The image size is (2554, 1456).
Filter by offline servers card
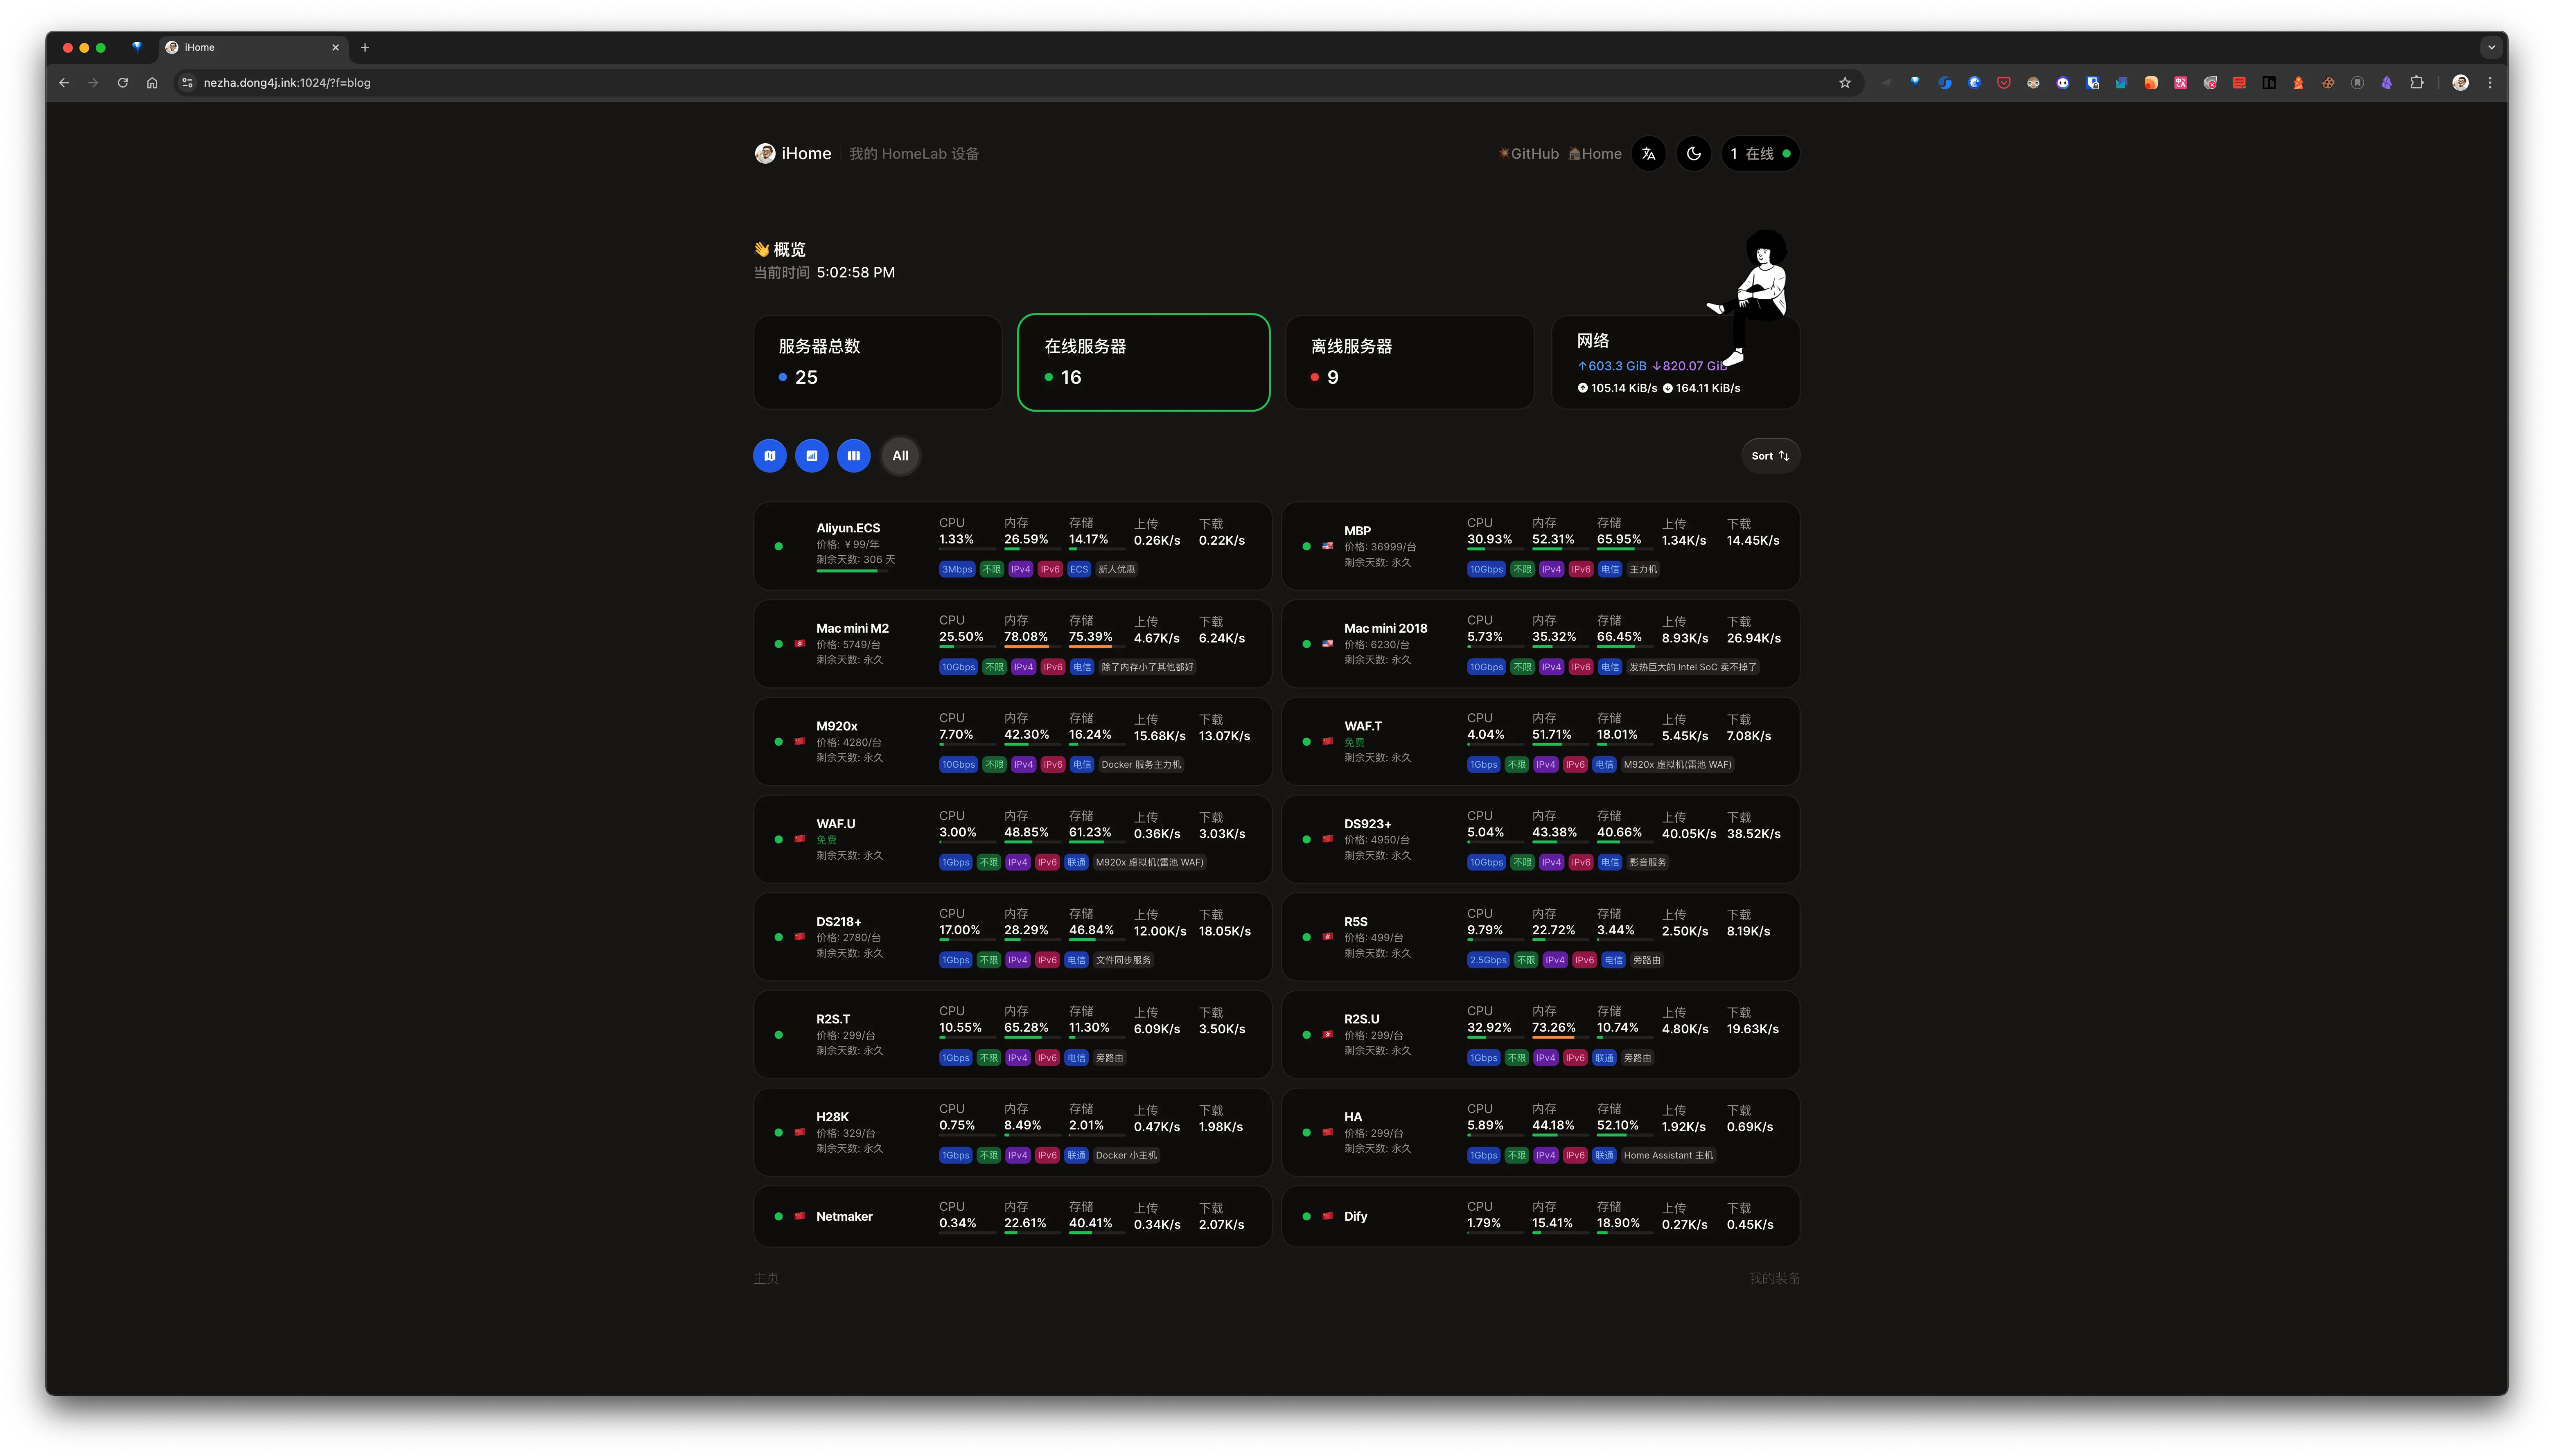click(1409, 362)
